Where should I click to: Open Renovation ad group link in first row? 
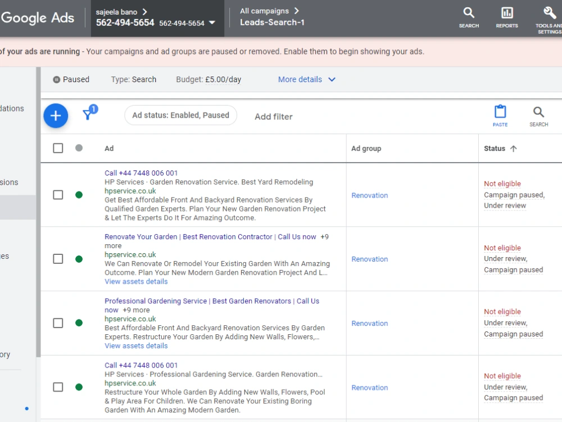(370, 195)
